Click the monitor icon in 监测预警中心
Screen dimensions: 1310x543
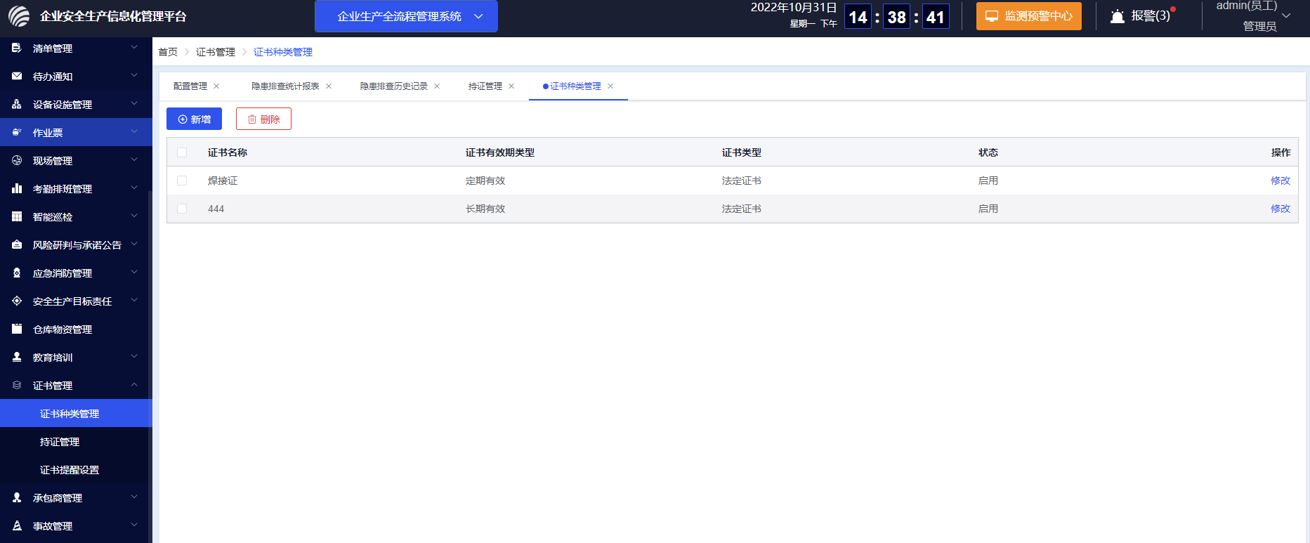pyautogui.click(x=992, y=16)
